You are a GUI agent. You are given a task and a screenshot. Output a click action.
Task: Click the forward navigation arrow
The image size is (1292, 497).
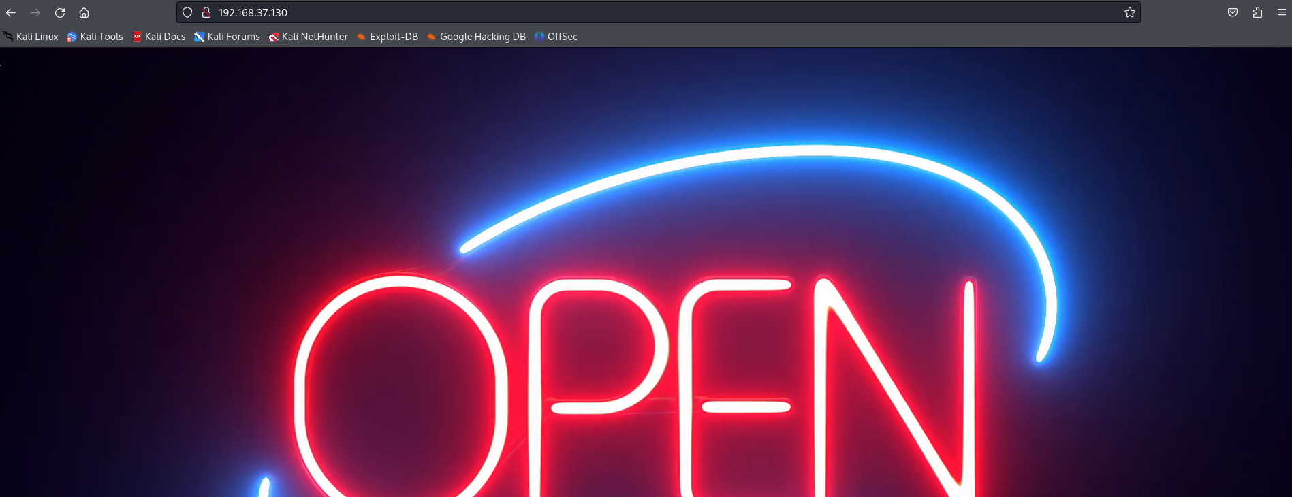(35, 12)
